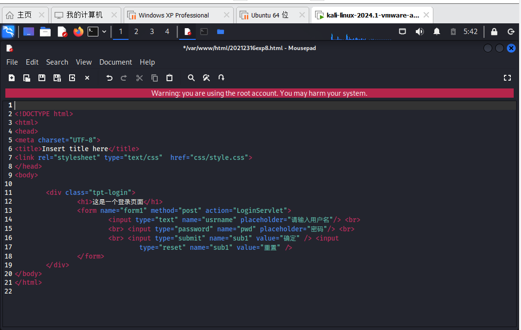This screenshot has height=330, width=521.
Task: Click the root account warning banner
Action: coord(259,93)
